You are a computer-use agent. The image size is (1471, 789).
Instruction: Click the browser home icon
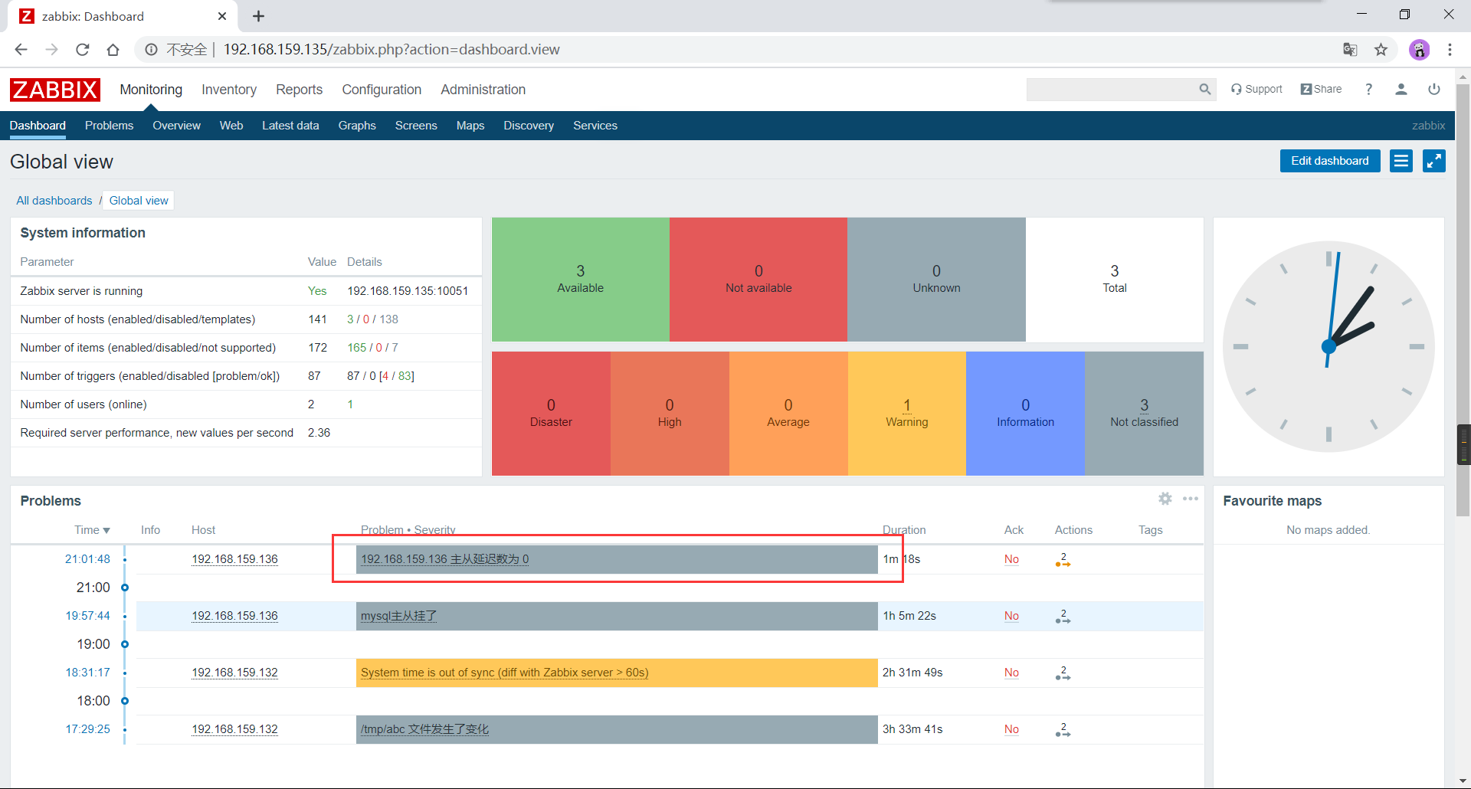click(113, 50)
